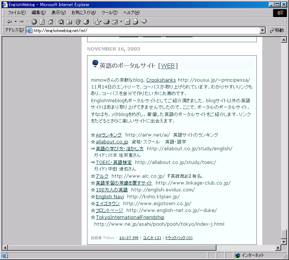Open the TOEIC・英語検定 link
Screen dimensions: 289x260
[113, 162]
